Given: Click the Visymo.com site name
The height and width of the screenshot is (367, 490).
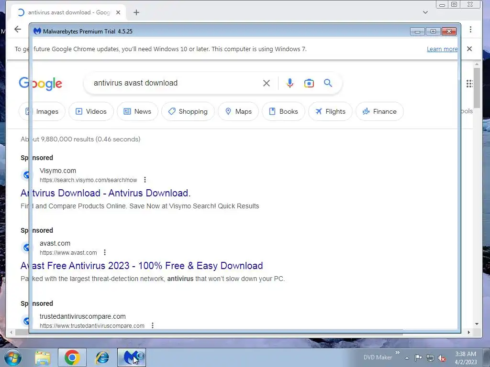Looking at the screenshot, I should pyautogui.click(x=58, y=171).
